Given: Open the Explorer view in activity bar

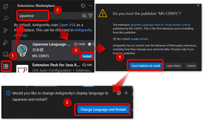Looking at the screenshot, I should click(6, 6).
